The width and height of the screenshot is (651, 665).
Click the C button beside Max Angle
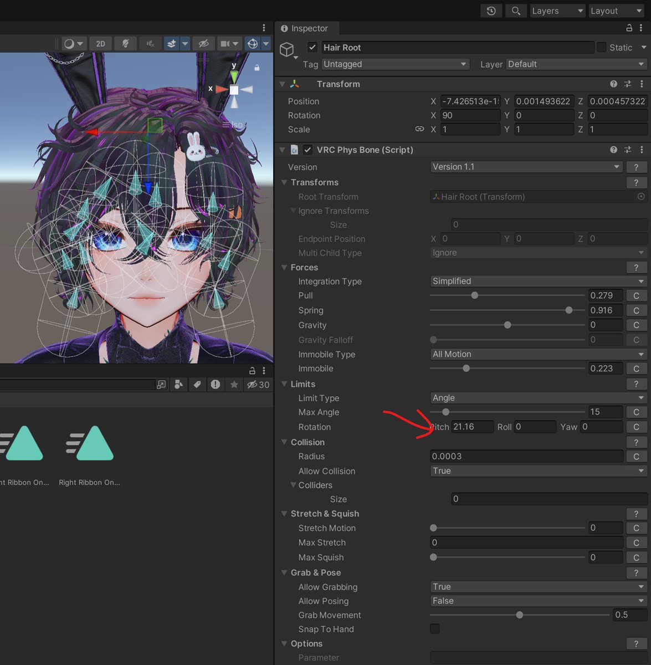pos(637,412)
